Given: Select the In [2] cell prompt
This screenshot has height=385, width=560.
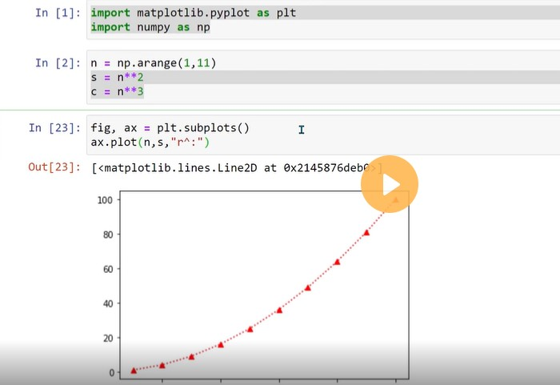Looking at the screenshot, I should [x=57, y=62].
